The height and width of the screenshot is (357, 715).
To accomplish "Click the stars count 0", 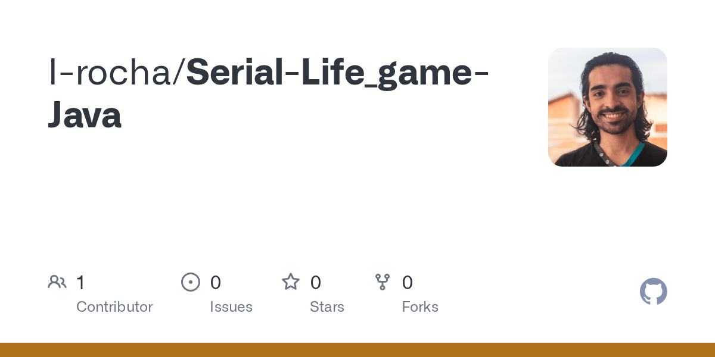I will click(316, 283).
